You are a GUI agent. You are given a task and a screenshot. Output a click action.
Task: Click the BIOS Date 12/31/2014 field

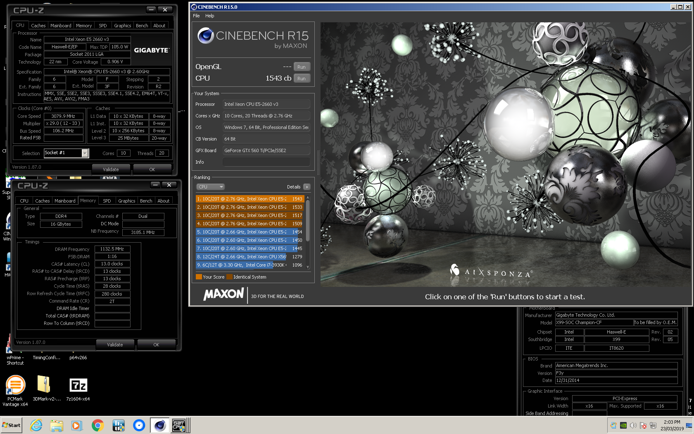(x=616, y=380)
